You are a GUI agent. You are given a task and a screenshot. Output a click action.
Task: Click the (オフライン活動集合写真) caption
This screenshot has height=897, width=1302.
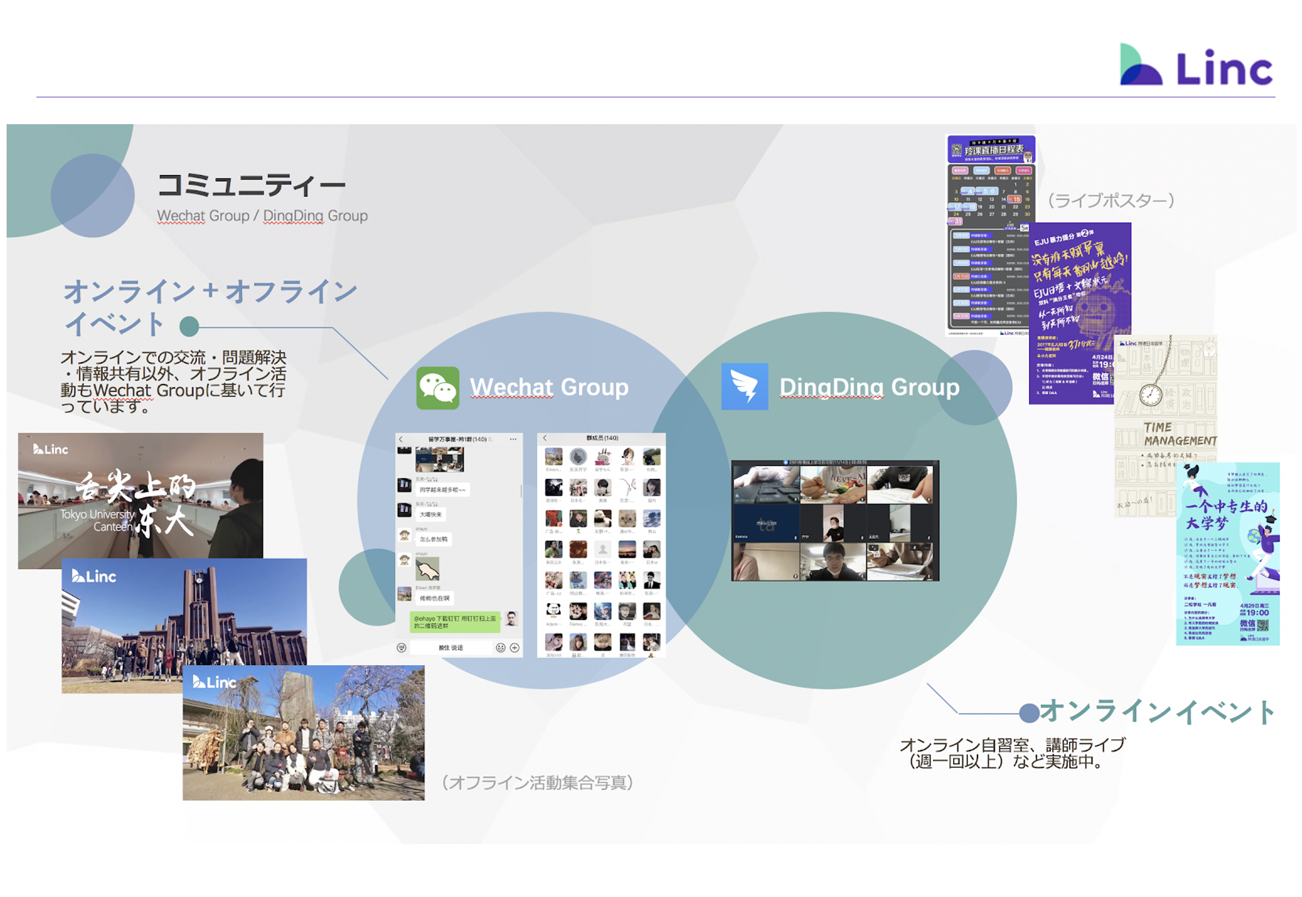click(x=537, y=783)
